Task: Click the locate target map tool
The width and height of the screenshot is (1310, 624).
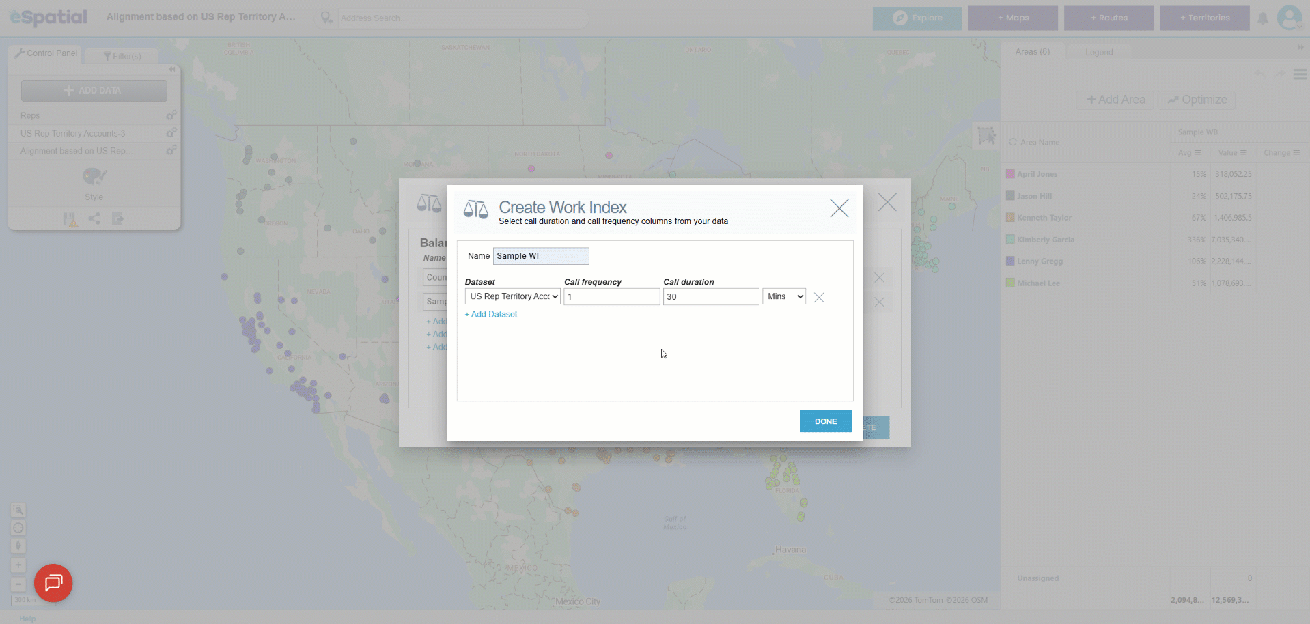Action: [x=18, y=528]
